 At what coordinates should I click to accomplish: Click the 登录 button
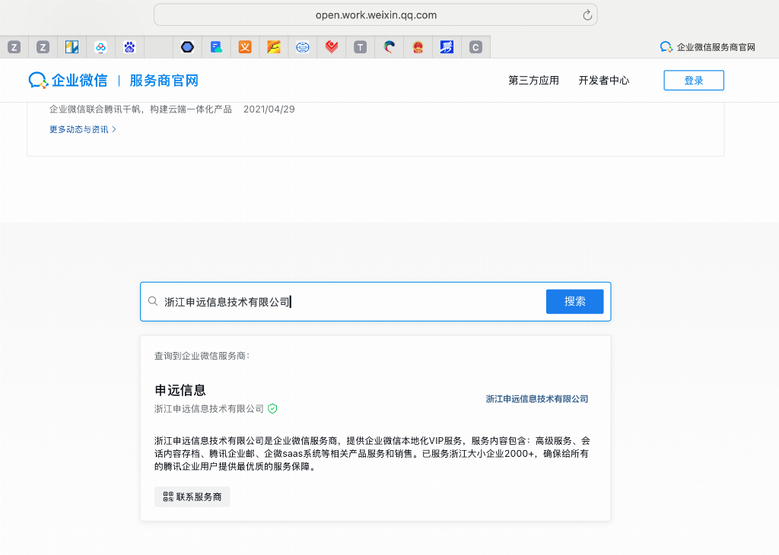(x=694, y=81)
